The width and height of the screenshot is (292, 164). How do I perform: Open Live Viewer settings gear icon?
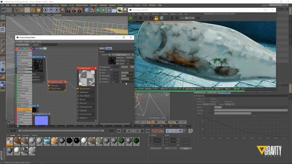(x=151, y=18)
